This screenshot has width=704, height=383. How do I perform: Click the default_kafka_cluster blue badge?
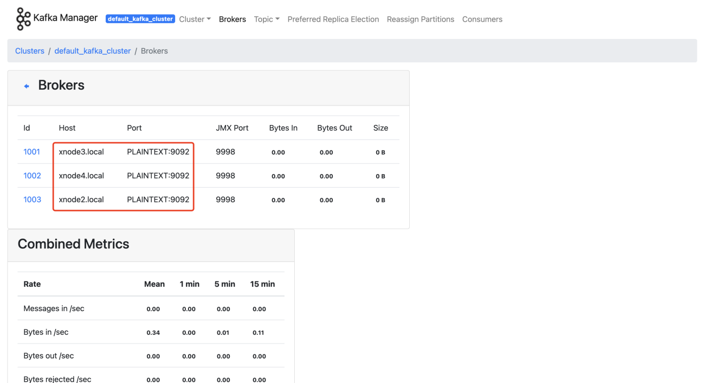[x=140, y=19]
